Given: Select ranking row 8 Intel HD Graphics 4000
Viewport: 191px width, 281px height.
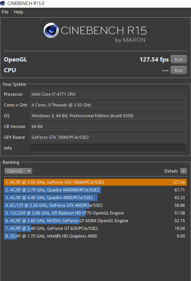Looking at the screenshot, I should (95, 236).
